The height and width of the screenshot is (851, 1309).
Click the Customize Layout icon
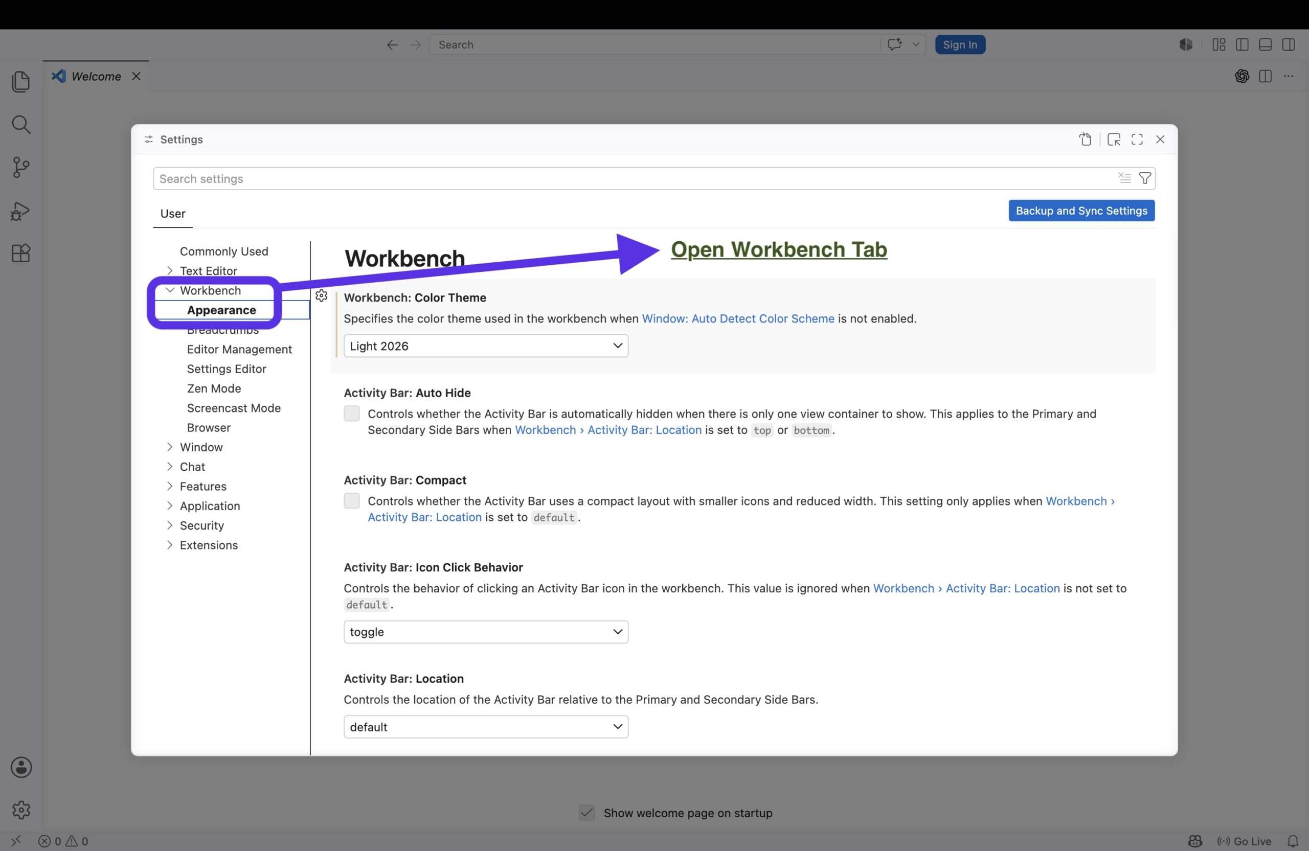pos(1219,45)
